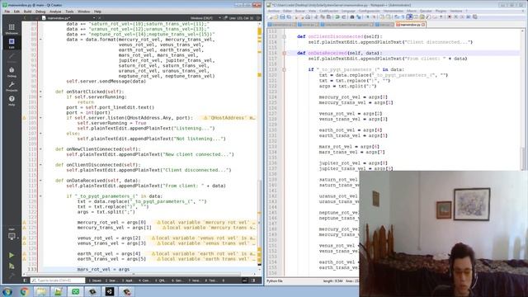Click Undo icon in Notepad++ toolbar
The height and width of the screenshot is (297, 528).
[x=337, y=16]
